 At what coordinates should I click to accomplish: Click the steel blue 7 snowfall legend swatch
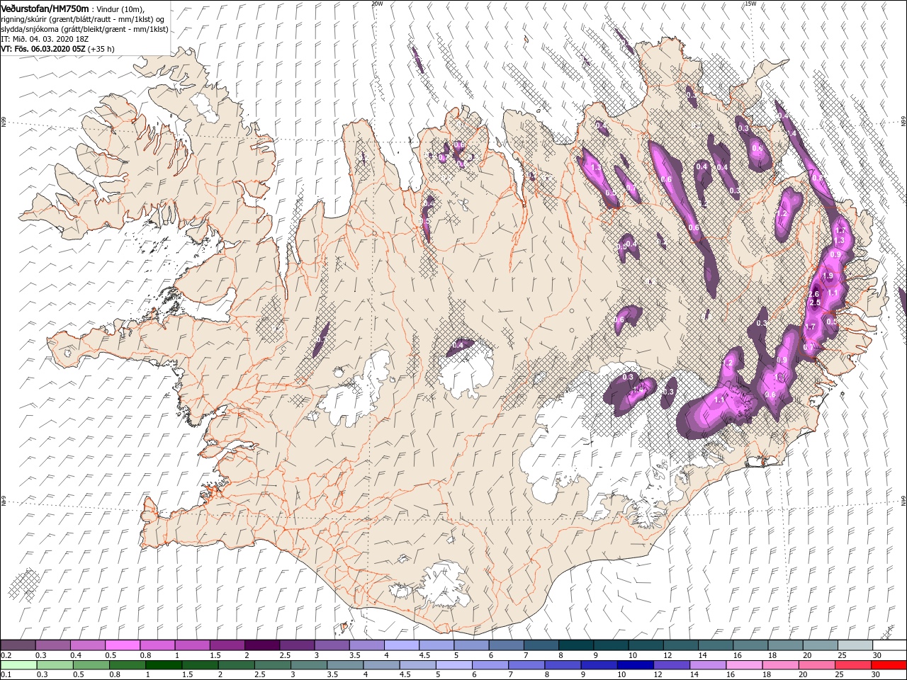point(541,645)
